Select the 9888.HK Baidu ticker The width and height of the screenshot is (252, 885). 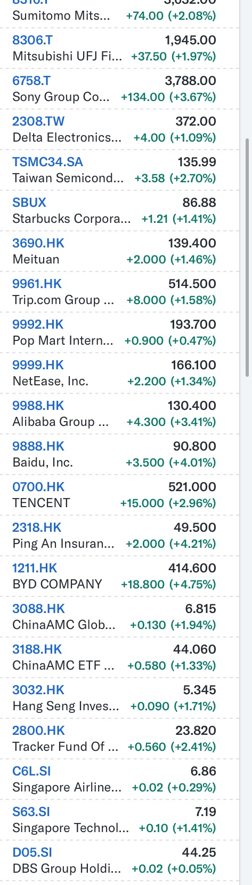point(38,446)
